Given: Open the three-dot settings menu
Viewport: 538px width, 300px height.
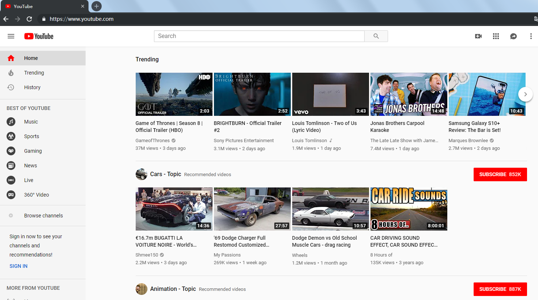Looking at the screenshot, I should [x=531, y=36].
